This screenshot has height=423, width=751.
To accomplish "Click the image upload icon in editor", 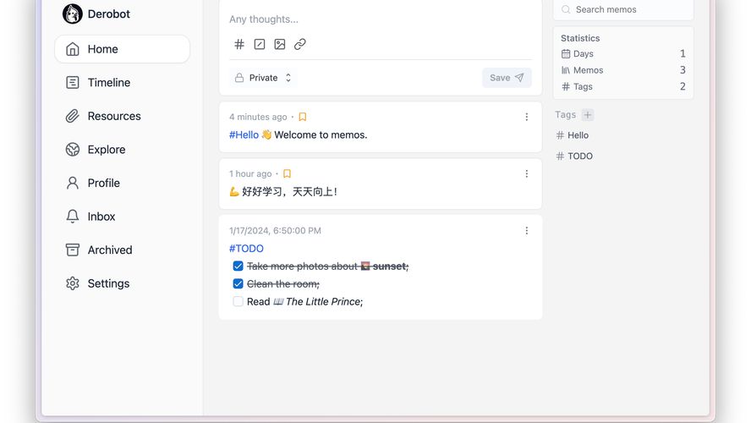I will point(280,44).
